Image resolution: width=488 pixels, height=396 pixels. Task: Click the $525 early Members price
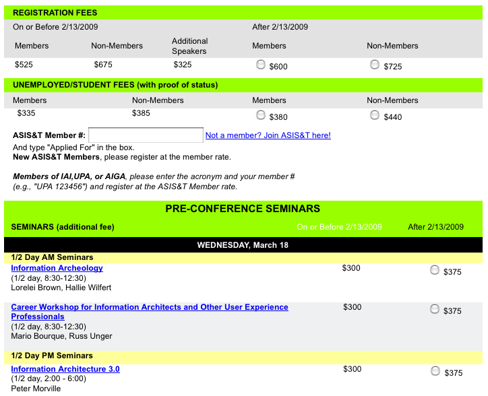click(24, 65)
